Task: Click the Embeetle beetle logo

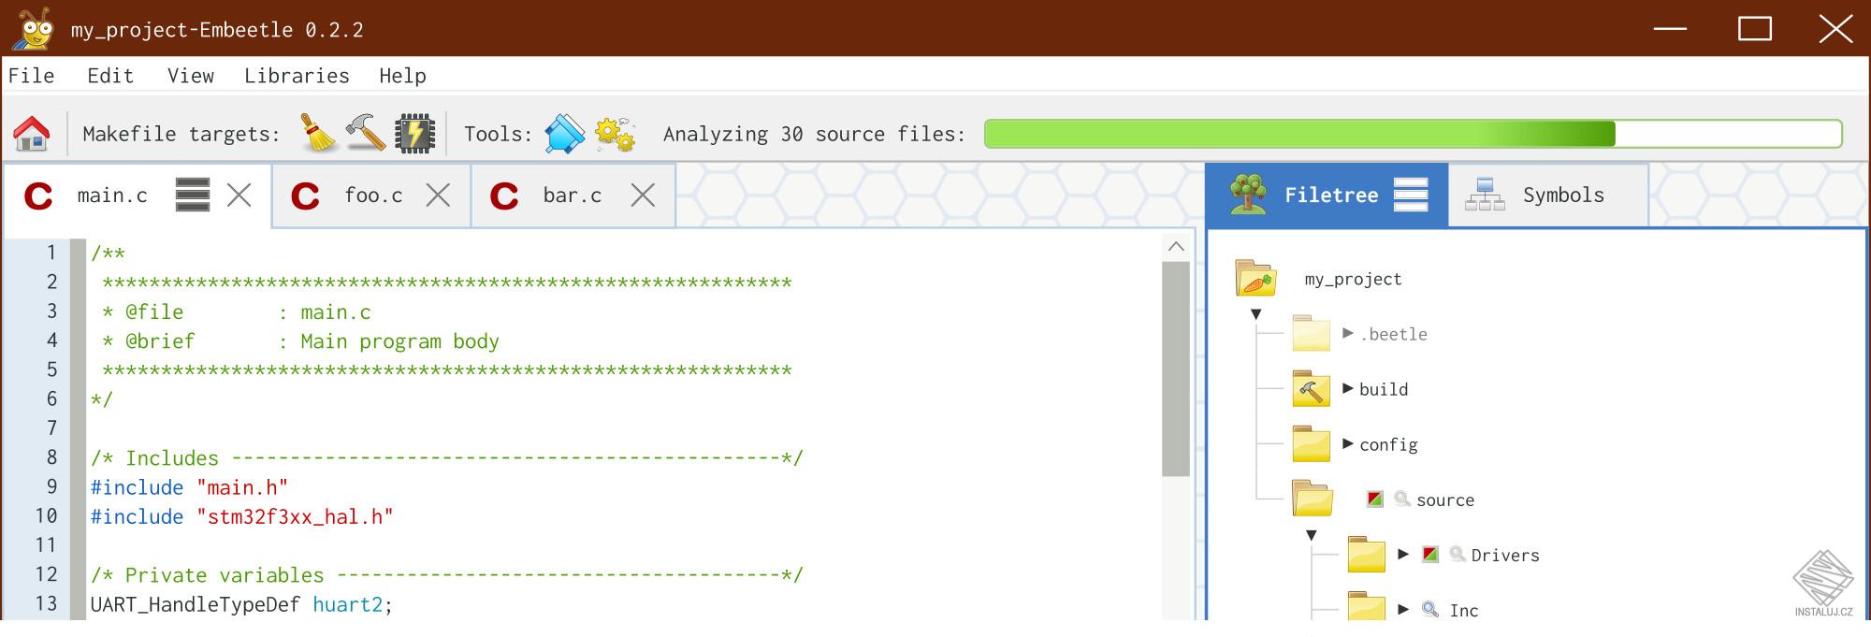Action: coord(35,28)
